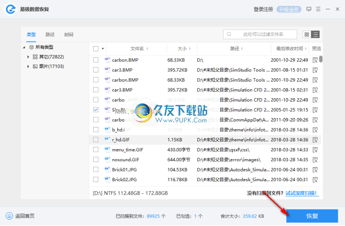Screen dimensions: 345x226
Task: Click the home icon beside 返回首页
Action: point(9,216)
